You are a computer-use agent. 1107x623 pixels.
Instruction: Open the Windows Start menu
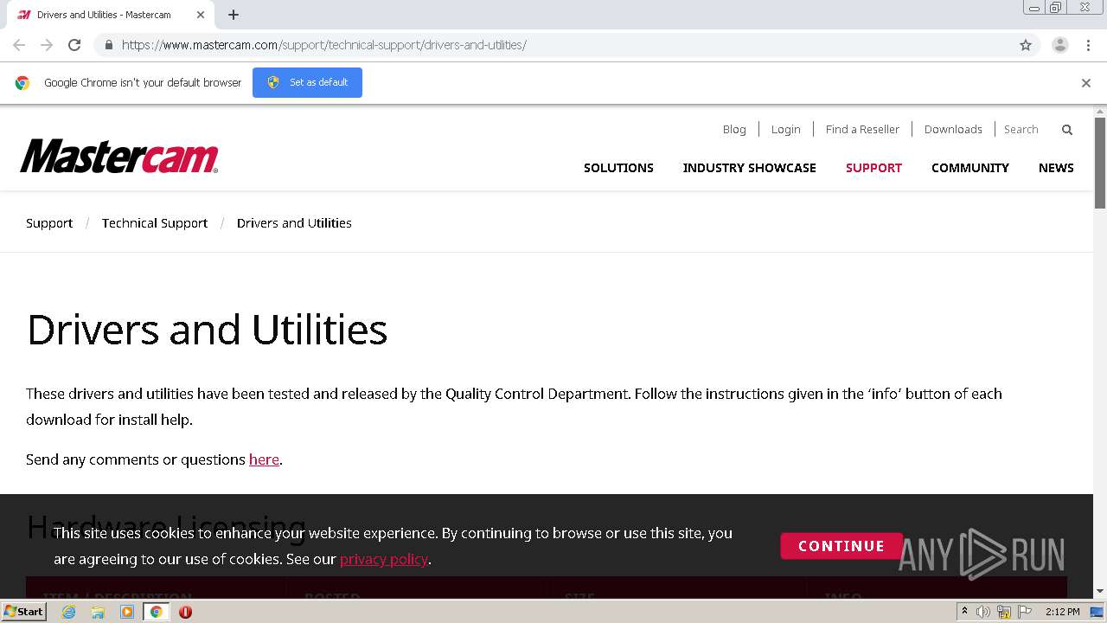click(x=24, y=612)
